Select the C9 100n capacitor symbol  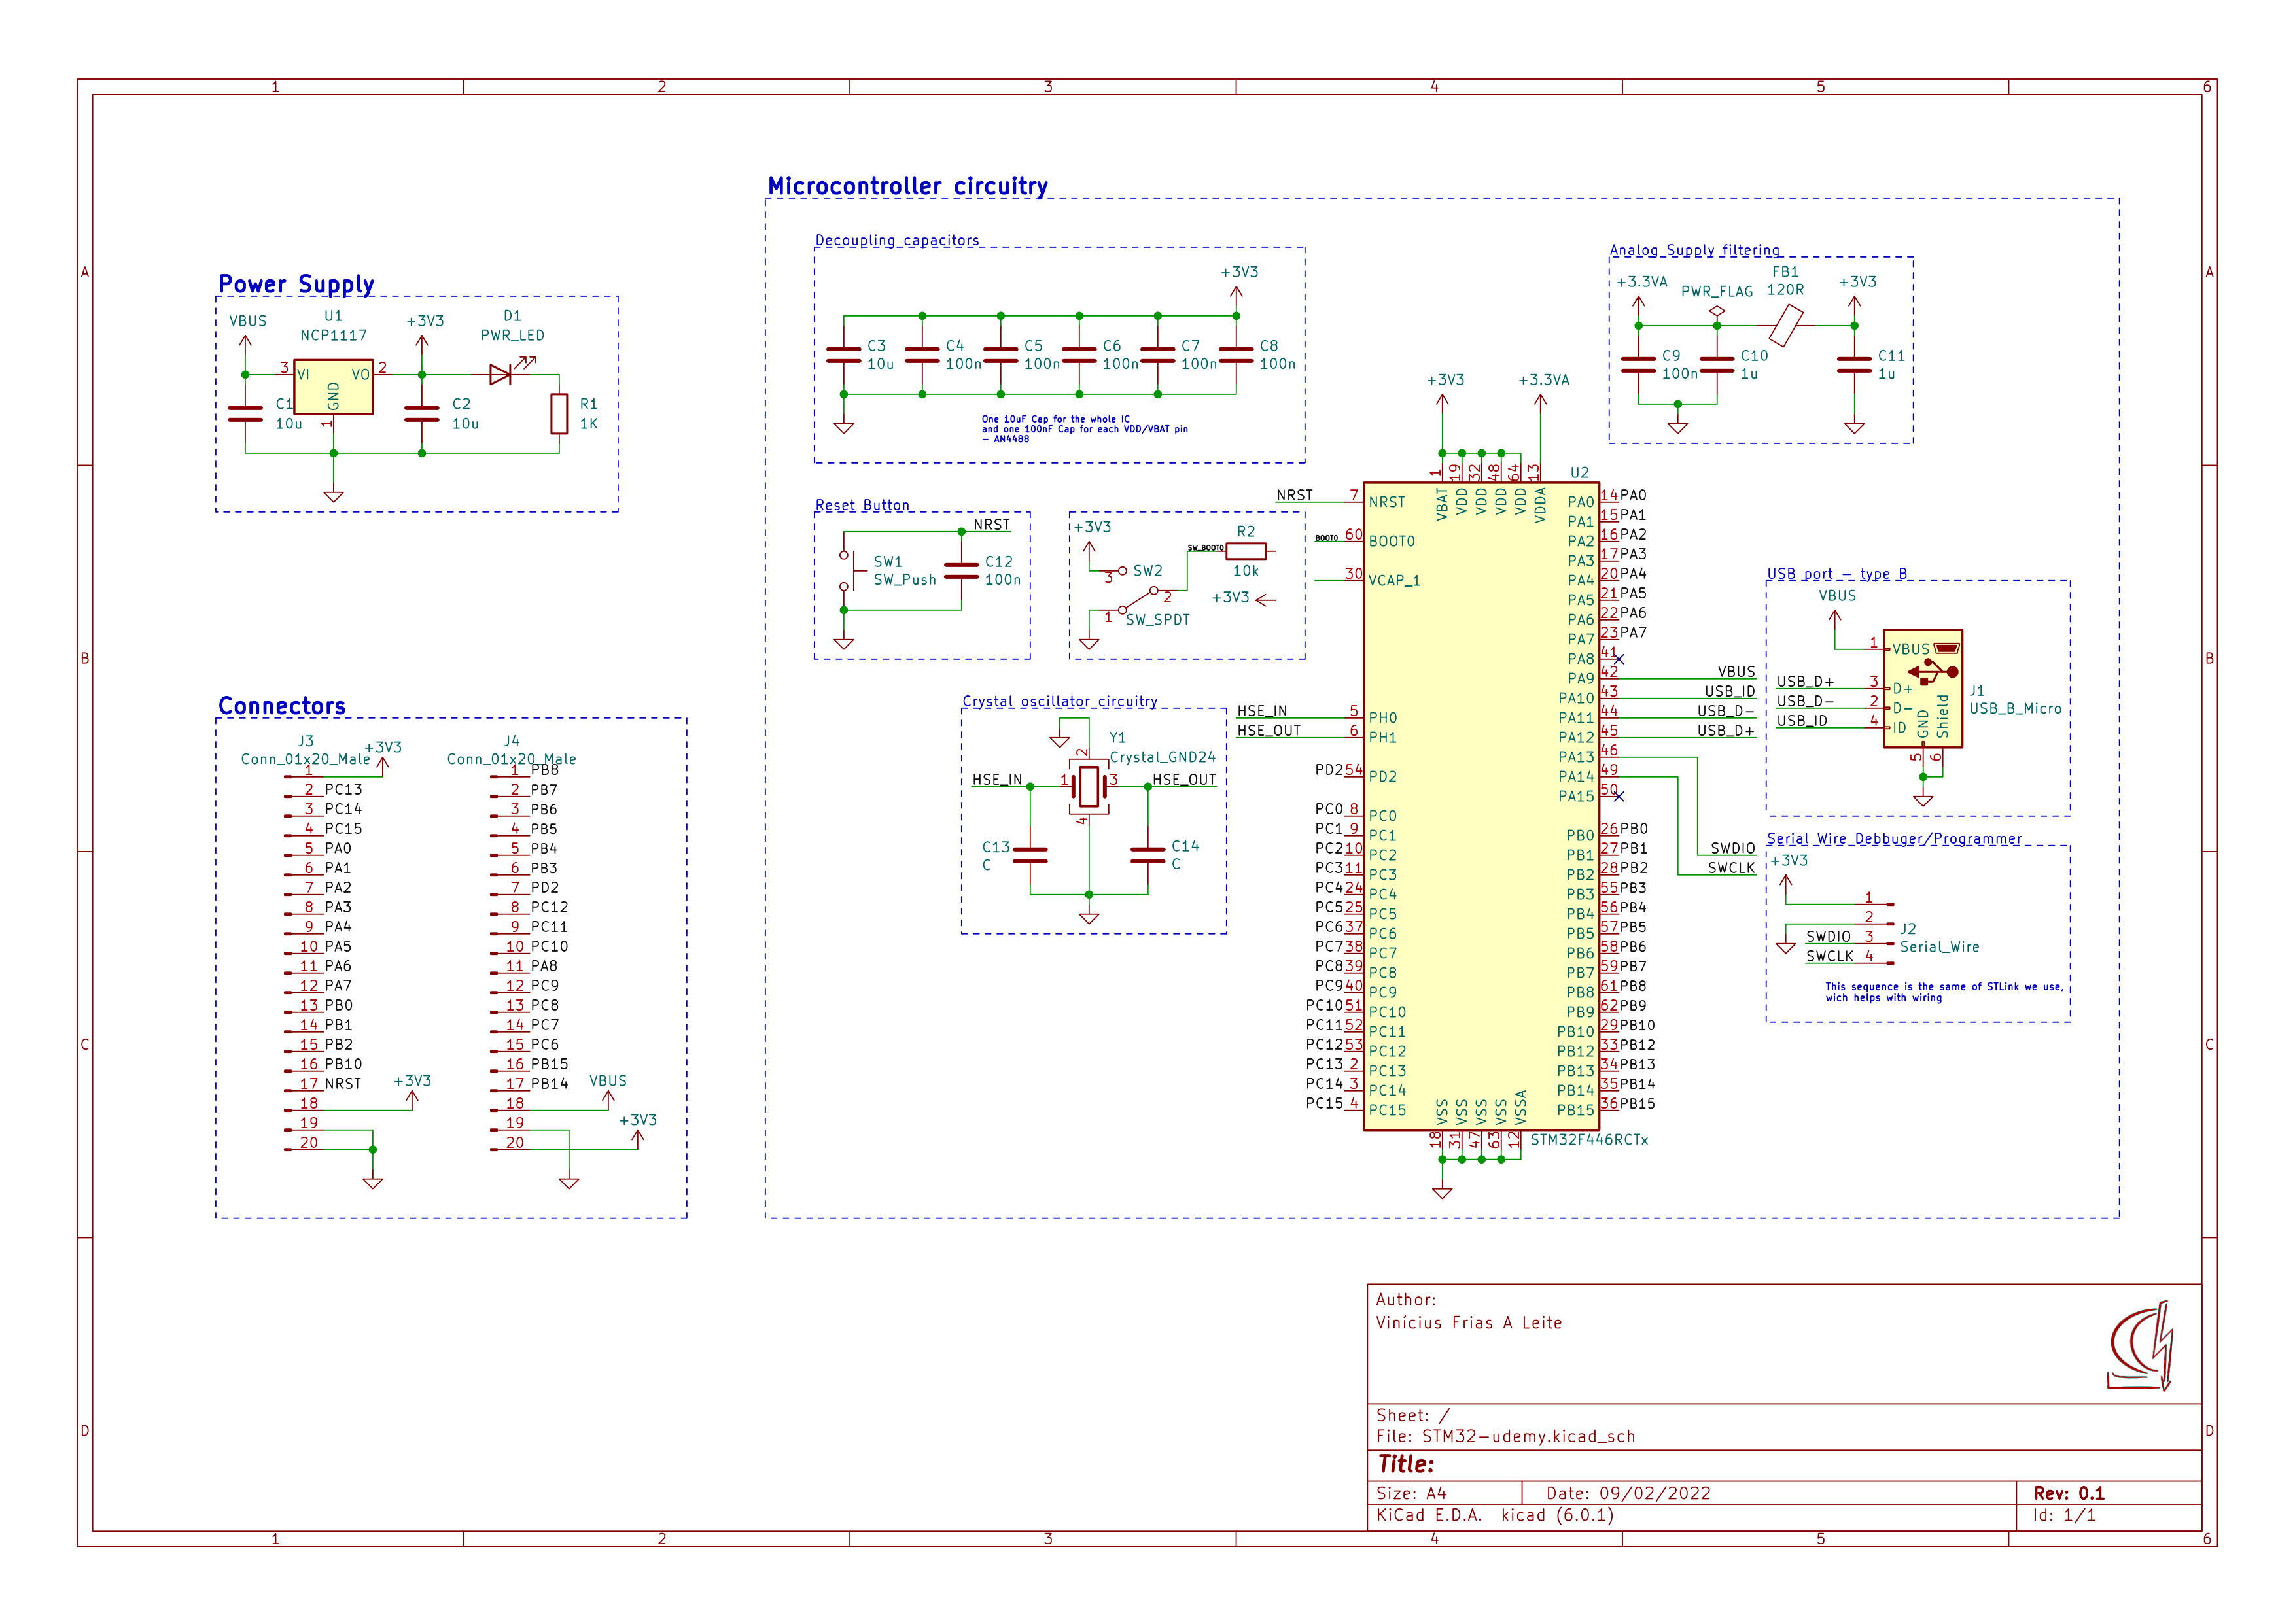click(1638, 365)
